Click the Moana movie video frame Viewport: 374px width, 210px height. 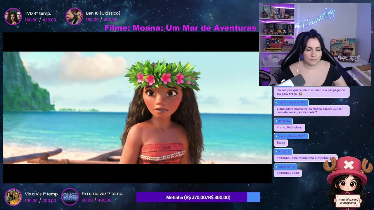pos(137,108)
